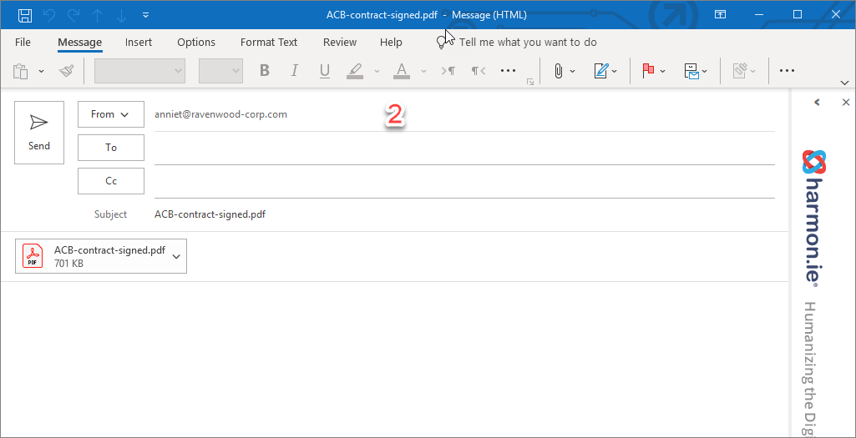Image resolution: width=856 pixels, height=438 pixels.
Task: Open the File menu
Action: click(23, 42)
